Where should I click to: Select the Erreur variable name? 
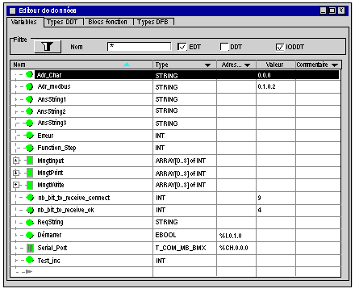point(45,136)
